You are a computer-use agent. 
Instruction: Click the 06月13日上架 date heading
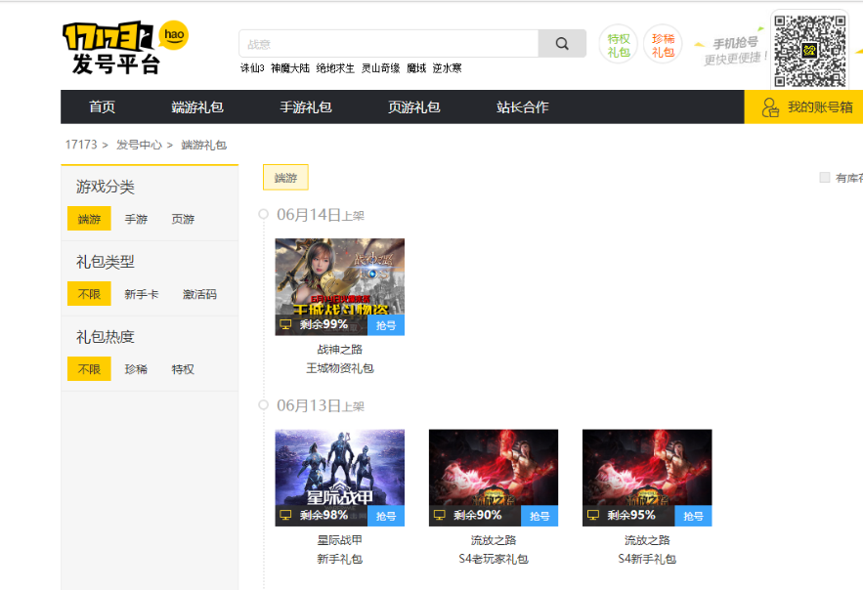321,405
